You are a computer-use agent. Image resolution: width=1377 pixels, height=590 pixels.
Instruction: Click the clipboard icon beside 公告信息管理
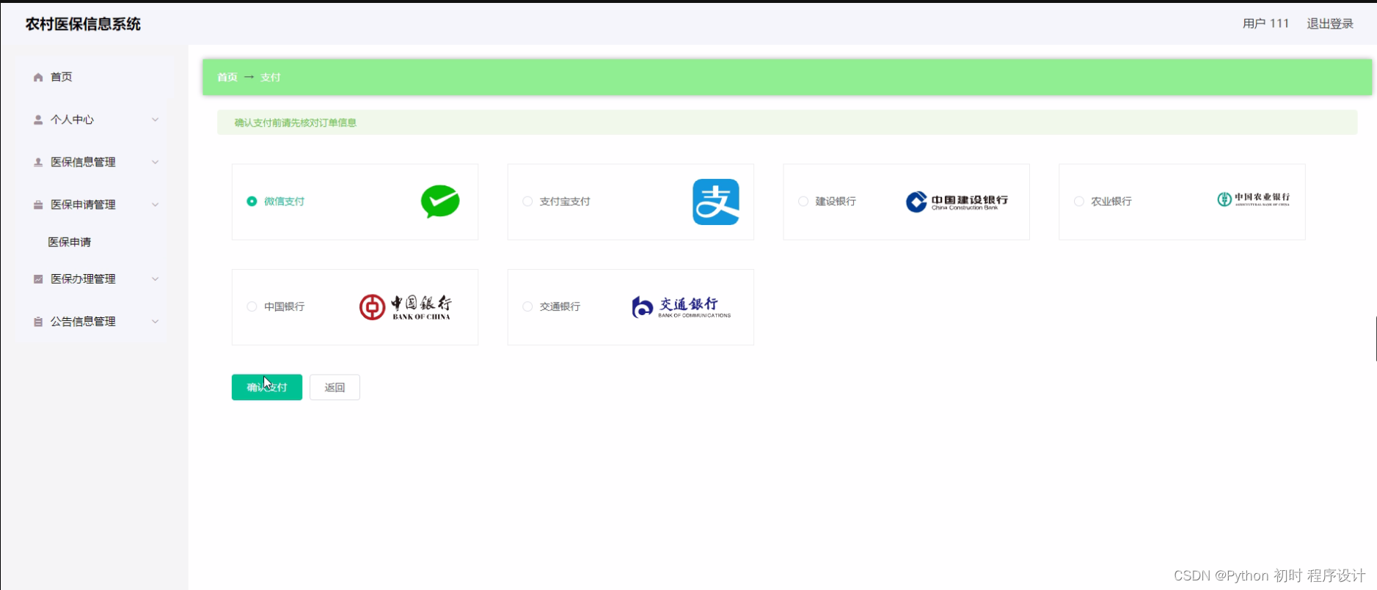(38, 322)
